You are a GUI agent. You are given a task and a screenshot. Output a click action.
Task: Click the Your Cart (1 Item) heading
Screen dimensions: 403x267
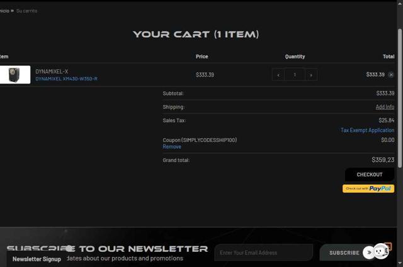pyautogui.click(x=196, y=35)
